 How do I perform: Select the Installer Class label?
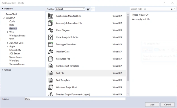63,52
